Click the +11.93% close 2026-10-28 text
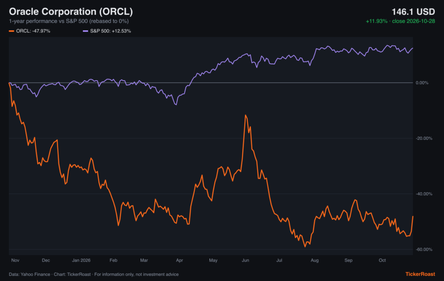Screen dimensions: 444x281 click(x=400, y=21)
